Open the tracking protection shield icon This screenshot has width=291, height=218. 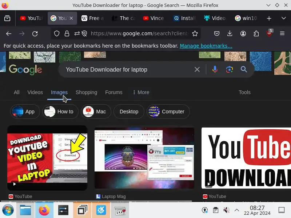[57, 33]
